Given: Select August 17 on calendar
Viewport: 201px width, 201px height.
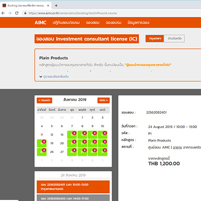Looking at the screenshot, I should (103, 135).
